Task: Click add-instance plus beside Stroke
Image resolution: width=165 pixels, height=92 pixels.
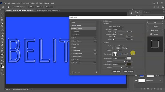Action: point(95,38)
